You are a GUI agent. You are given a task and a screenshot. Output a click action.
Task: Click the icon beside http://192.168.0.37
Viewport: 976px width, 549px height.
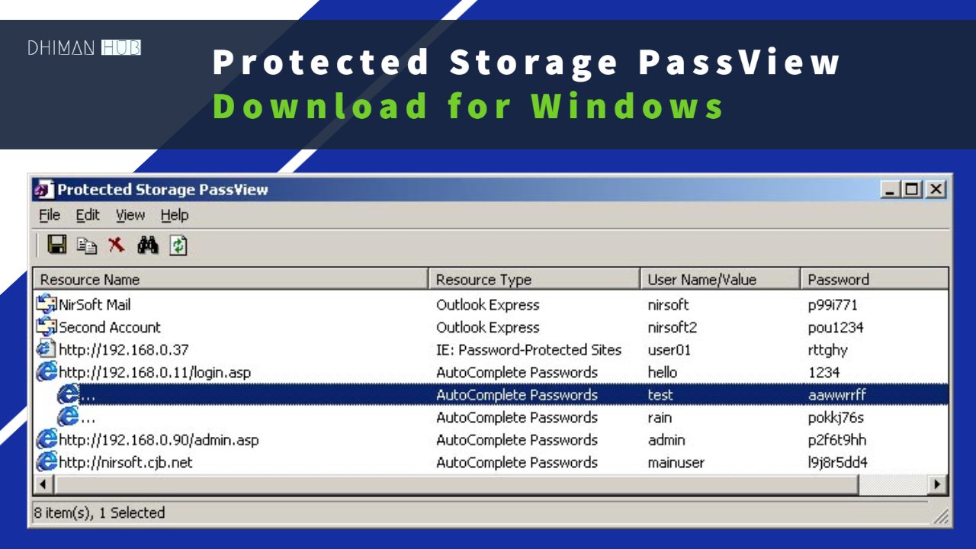coord(47,350)
